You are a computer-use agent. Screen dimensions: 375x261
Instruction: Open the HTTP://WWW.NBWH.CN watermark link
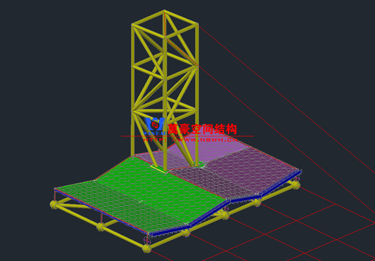(190, 139)
